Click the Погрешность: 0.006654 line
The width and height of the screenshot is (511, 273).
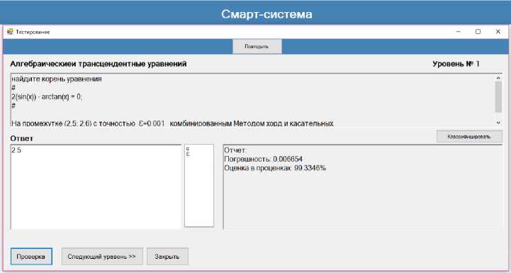[264, 159]
